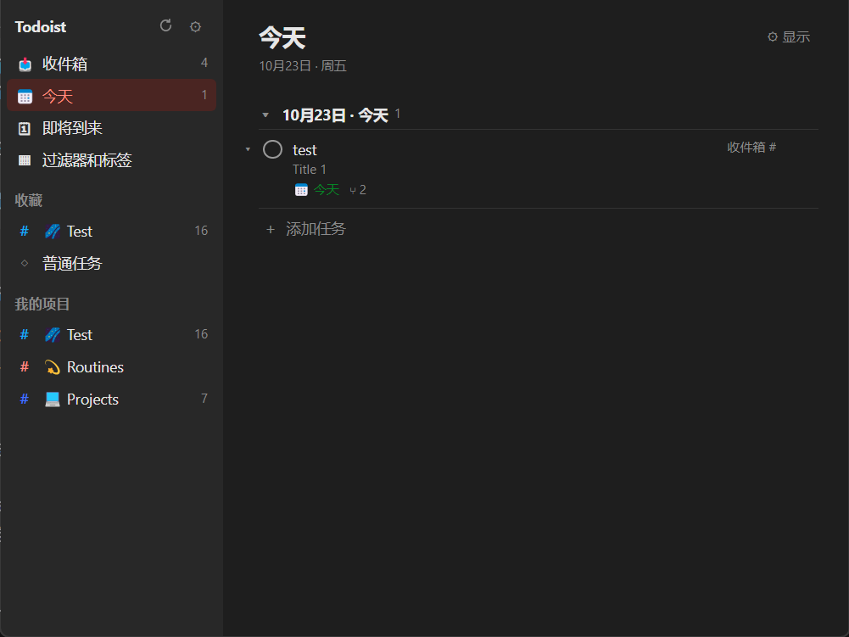Click the 今天 page heading
849x637 pixels.
coord(282,38)
